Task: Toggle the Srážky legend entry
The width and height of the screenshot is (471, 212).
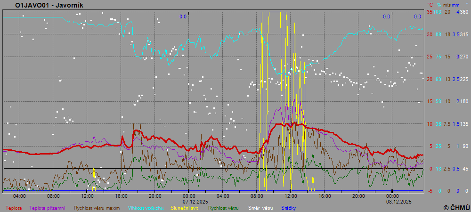Action: 288,208
